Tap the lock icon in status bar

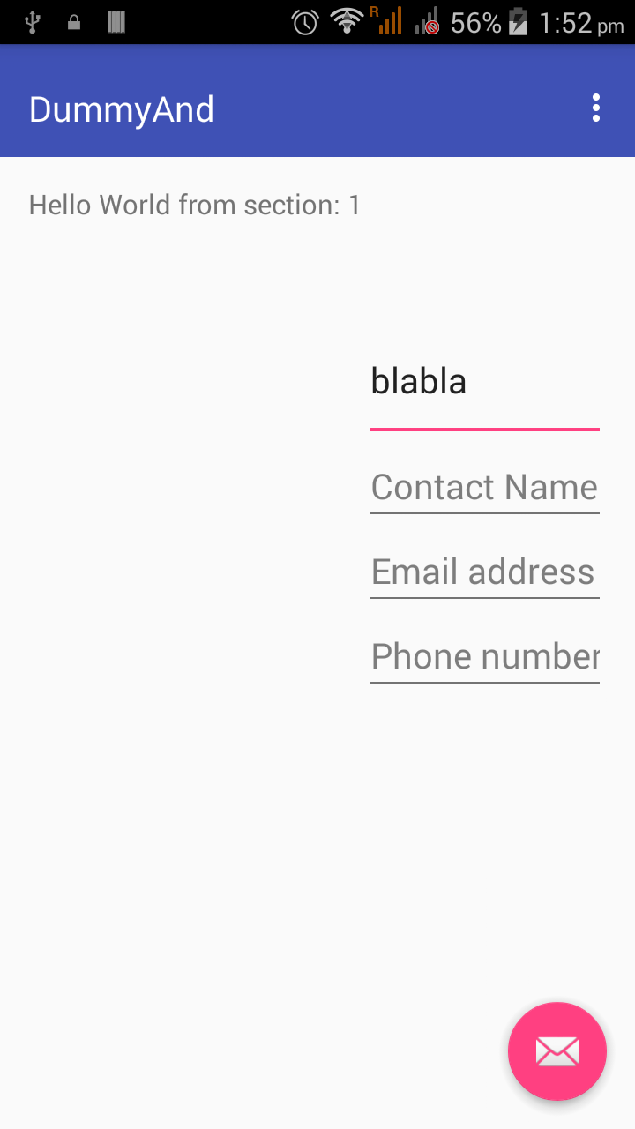pos(74,22)
